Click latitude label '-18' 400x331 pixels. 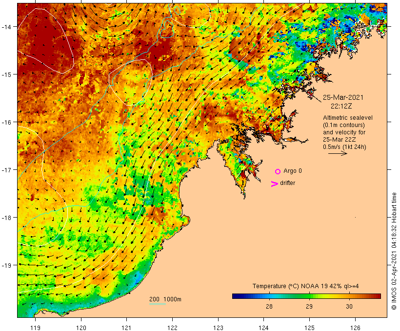(x=6, y=218)
